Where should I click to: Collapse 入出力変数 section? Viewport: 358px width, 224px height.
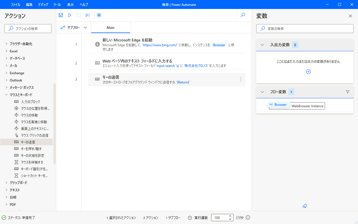point(262,45)
